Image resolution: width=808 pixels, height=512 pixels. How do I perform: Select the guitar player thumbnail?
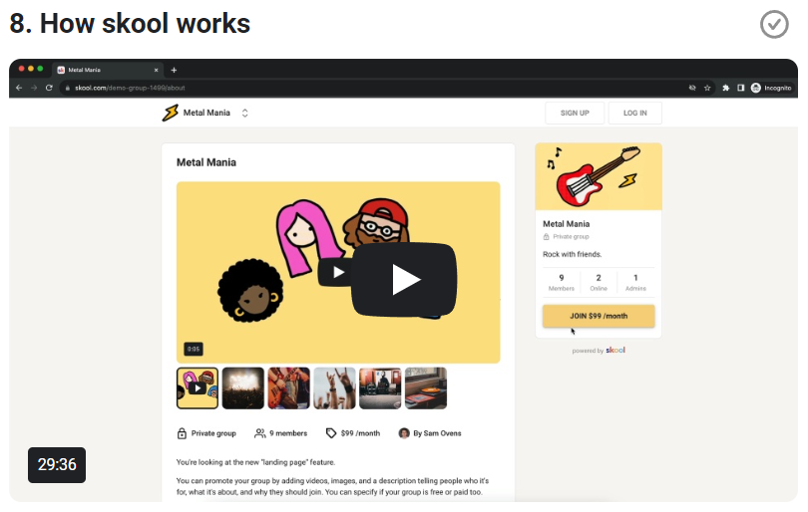coord(288,388)
